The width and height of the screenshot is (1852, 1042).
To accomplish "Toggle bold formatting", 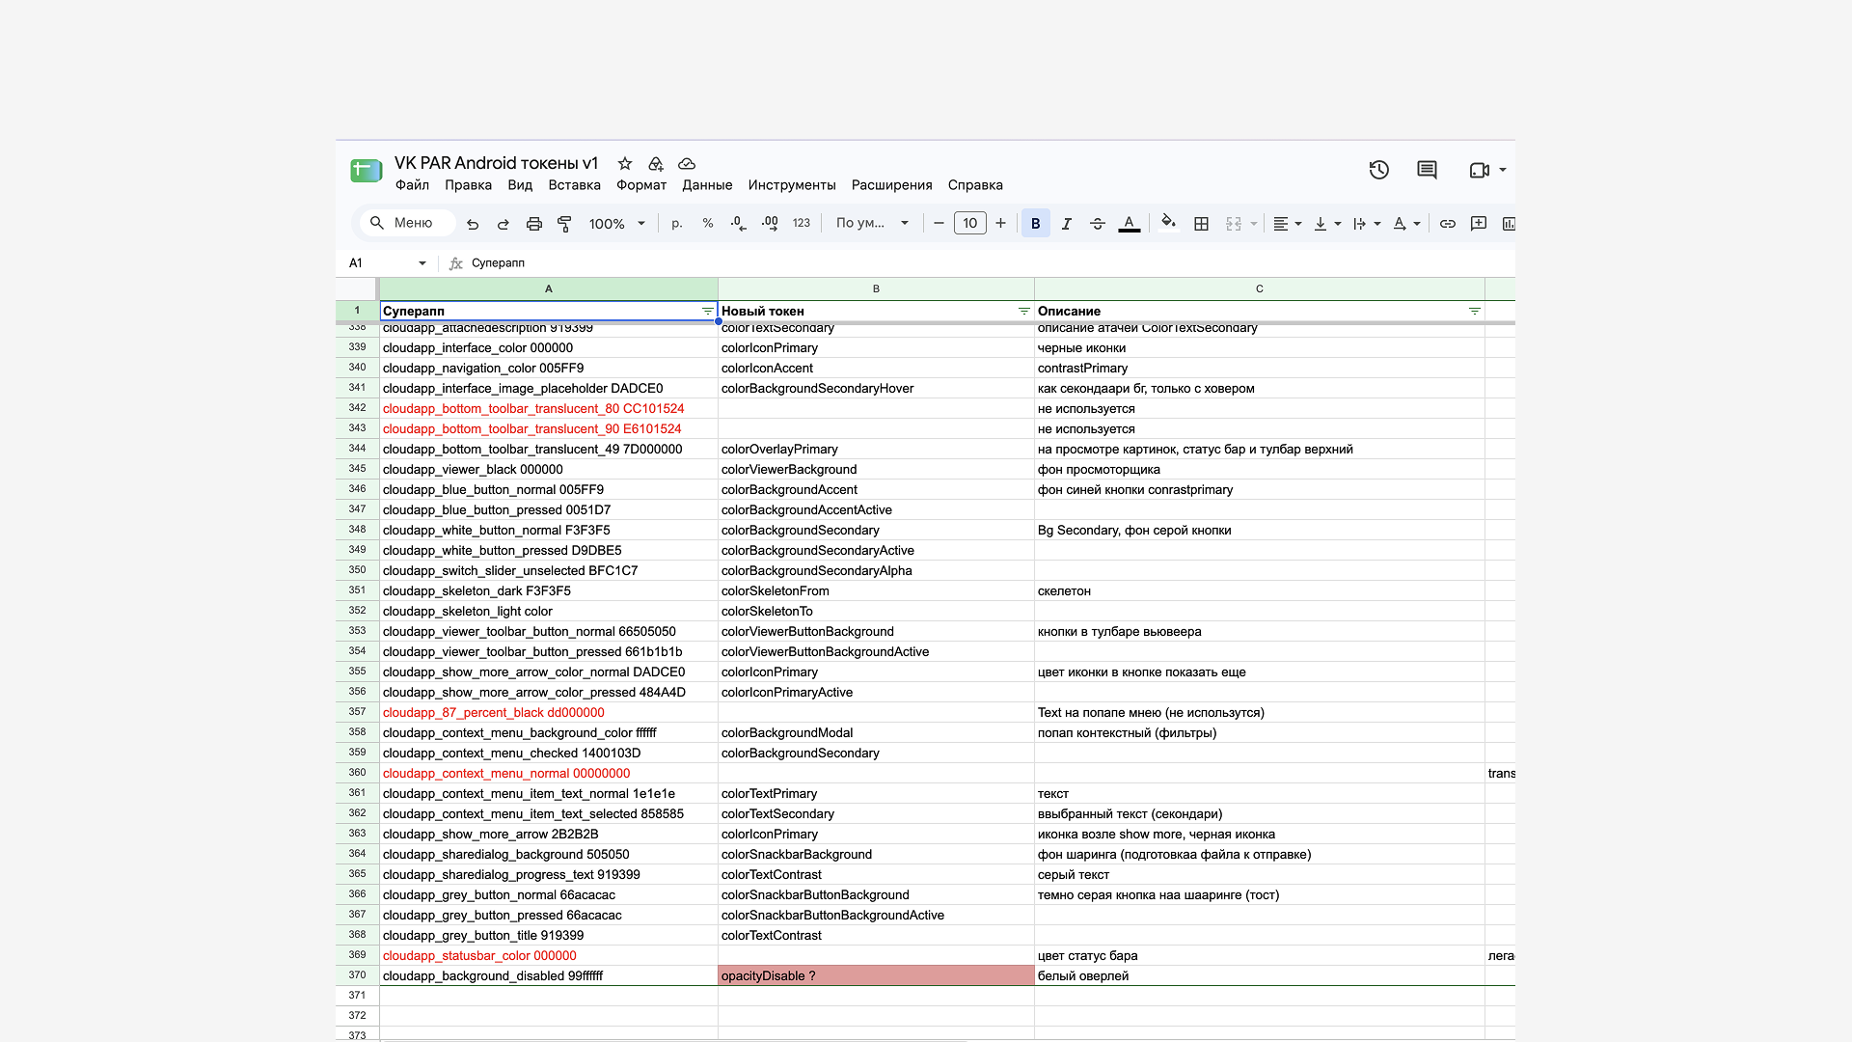I will 1036,224.
